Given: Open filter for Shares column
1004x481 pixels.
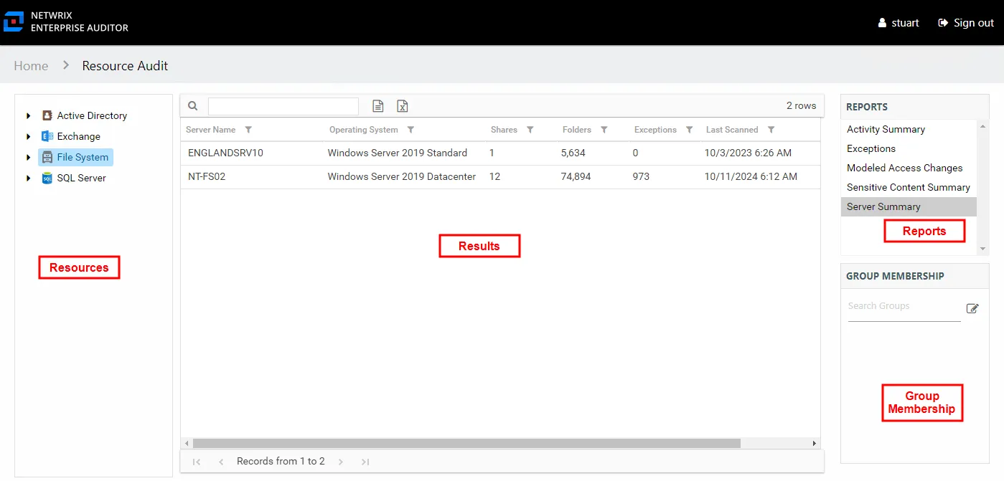Looking at the screenshot, I should [530, 130].
